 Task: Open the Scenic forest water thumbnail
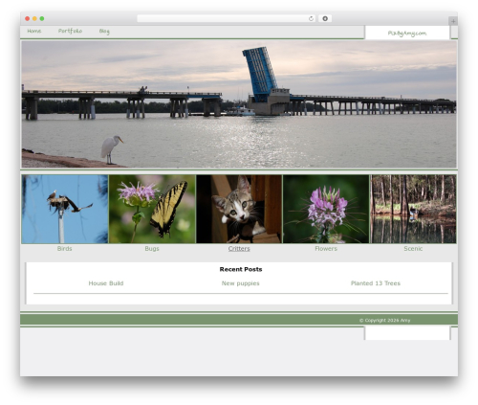(413, 209)
